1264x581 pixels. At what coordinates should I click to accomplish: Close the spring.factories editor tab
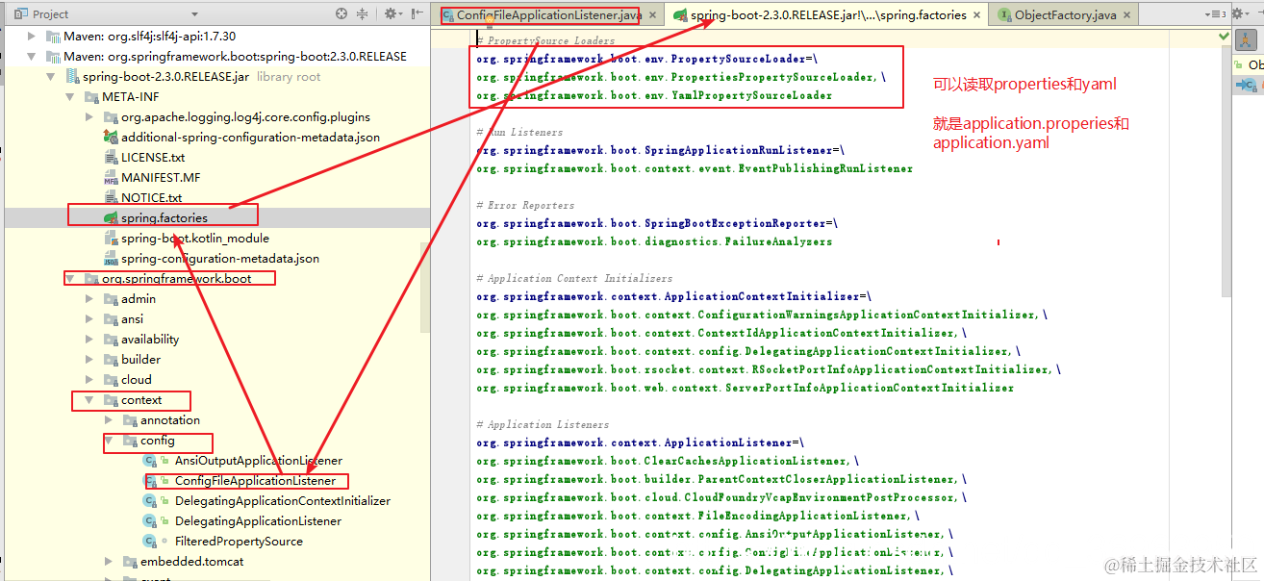click(977, 15)
